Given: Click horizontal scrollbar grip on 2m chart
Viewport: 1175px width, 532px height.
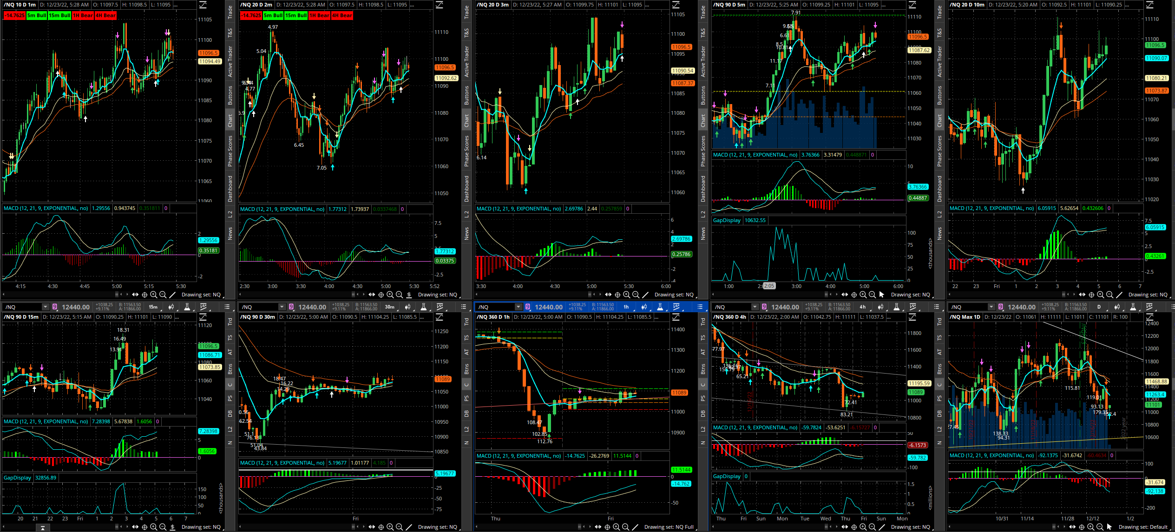Looking at the screenshot, I should (x=354, y=295).
